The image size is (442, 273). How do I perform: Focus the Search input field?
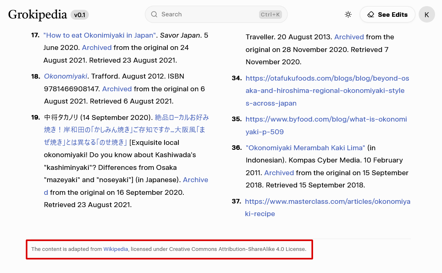coord(209,14)
